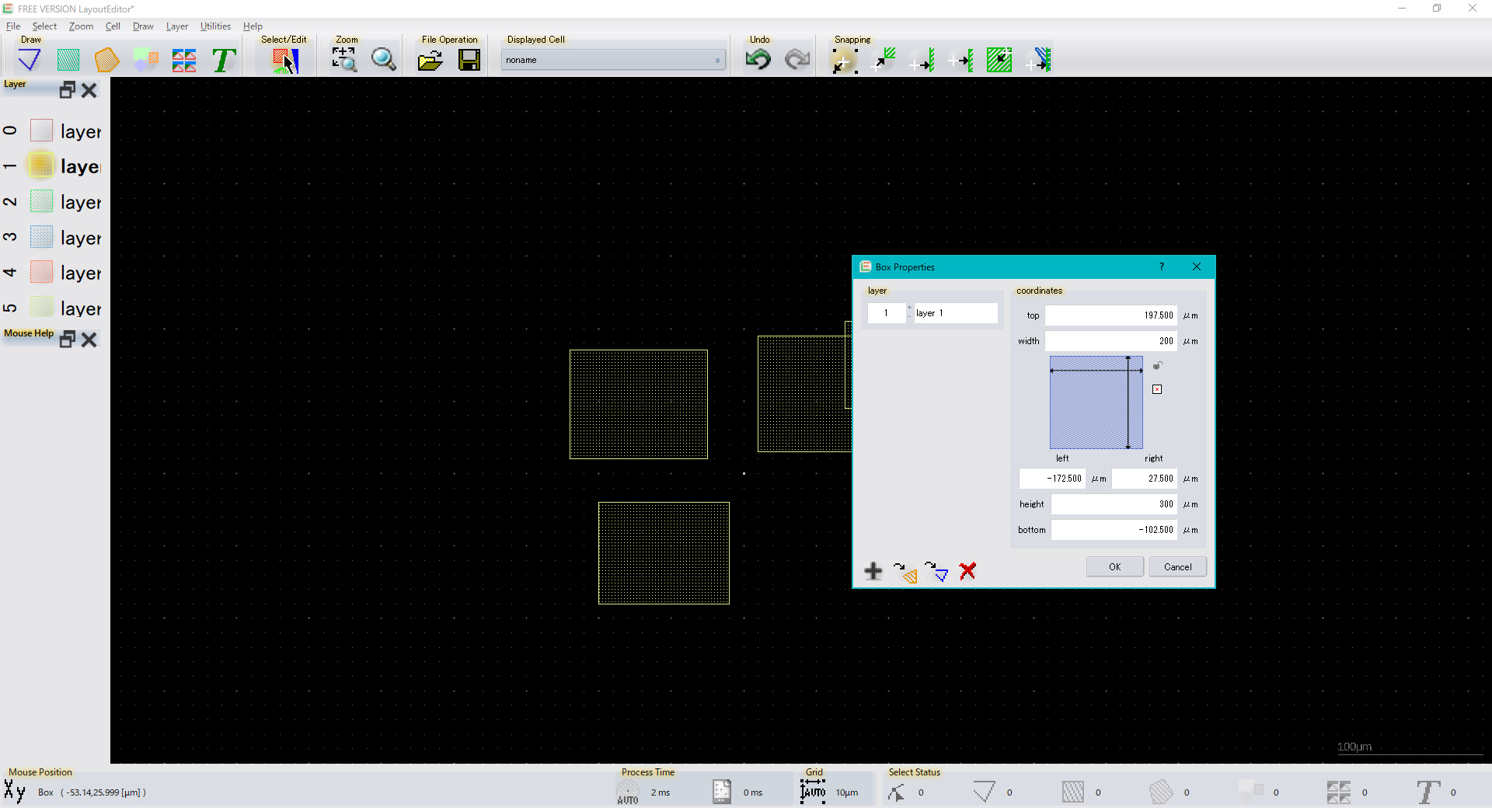This screenshot has width=1492, height=808.
Task: Toggle the lock icon beside box preview
Action: (1157, 366)
